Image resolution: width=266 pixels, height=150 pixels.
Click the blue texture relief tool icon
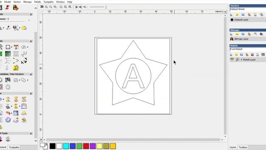pos(16,113)
